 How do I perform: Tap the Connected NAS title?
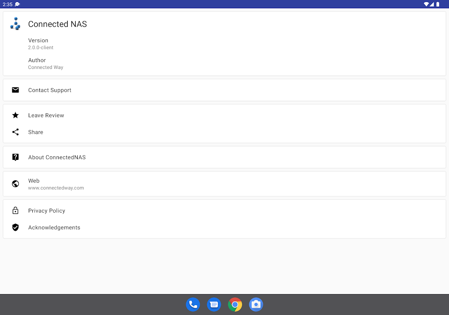coord(58,24)
